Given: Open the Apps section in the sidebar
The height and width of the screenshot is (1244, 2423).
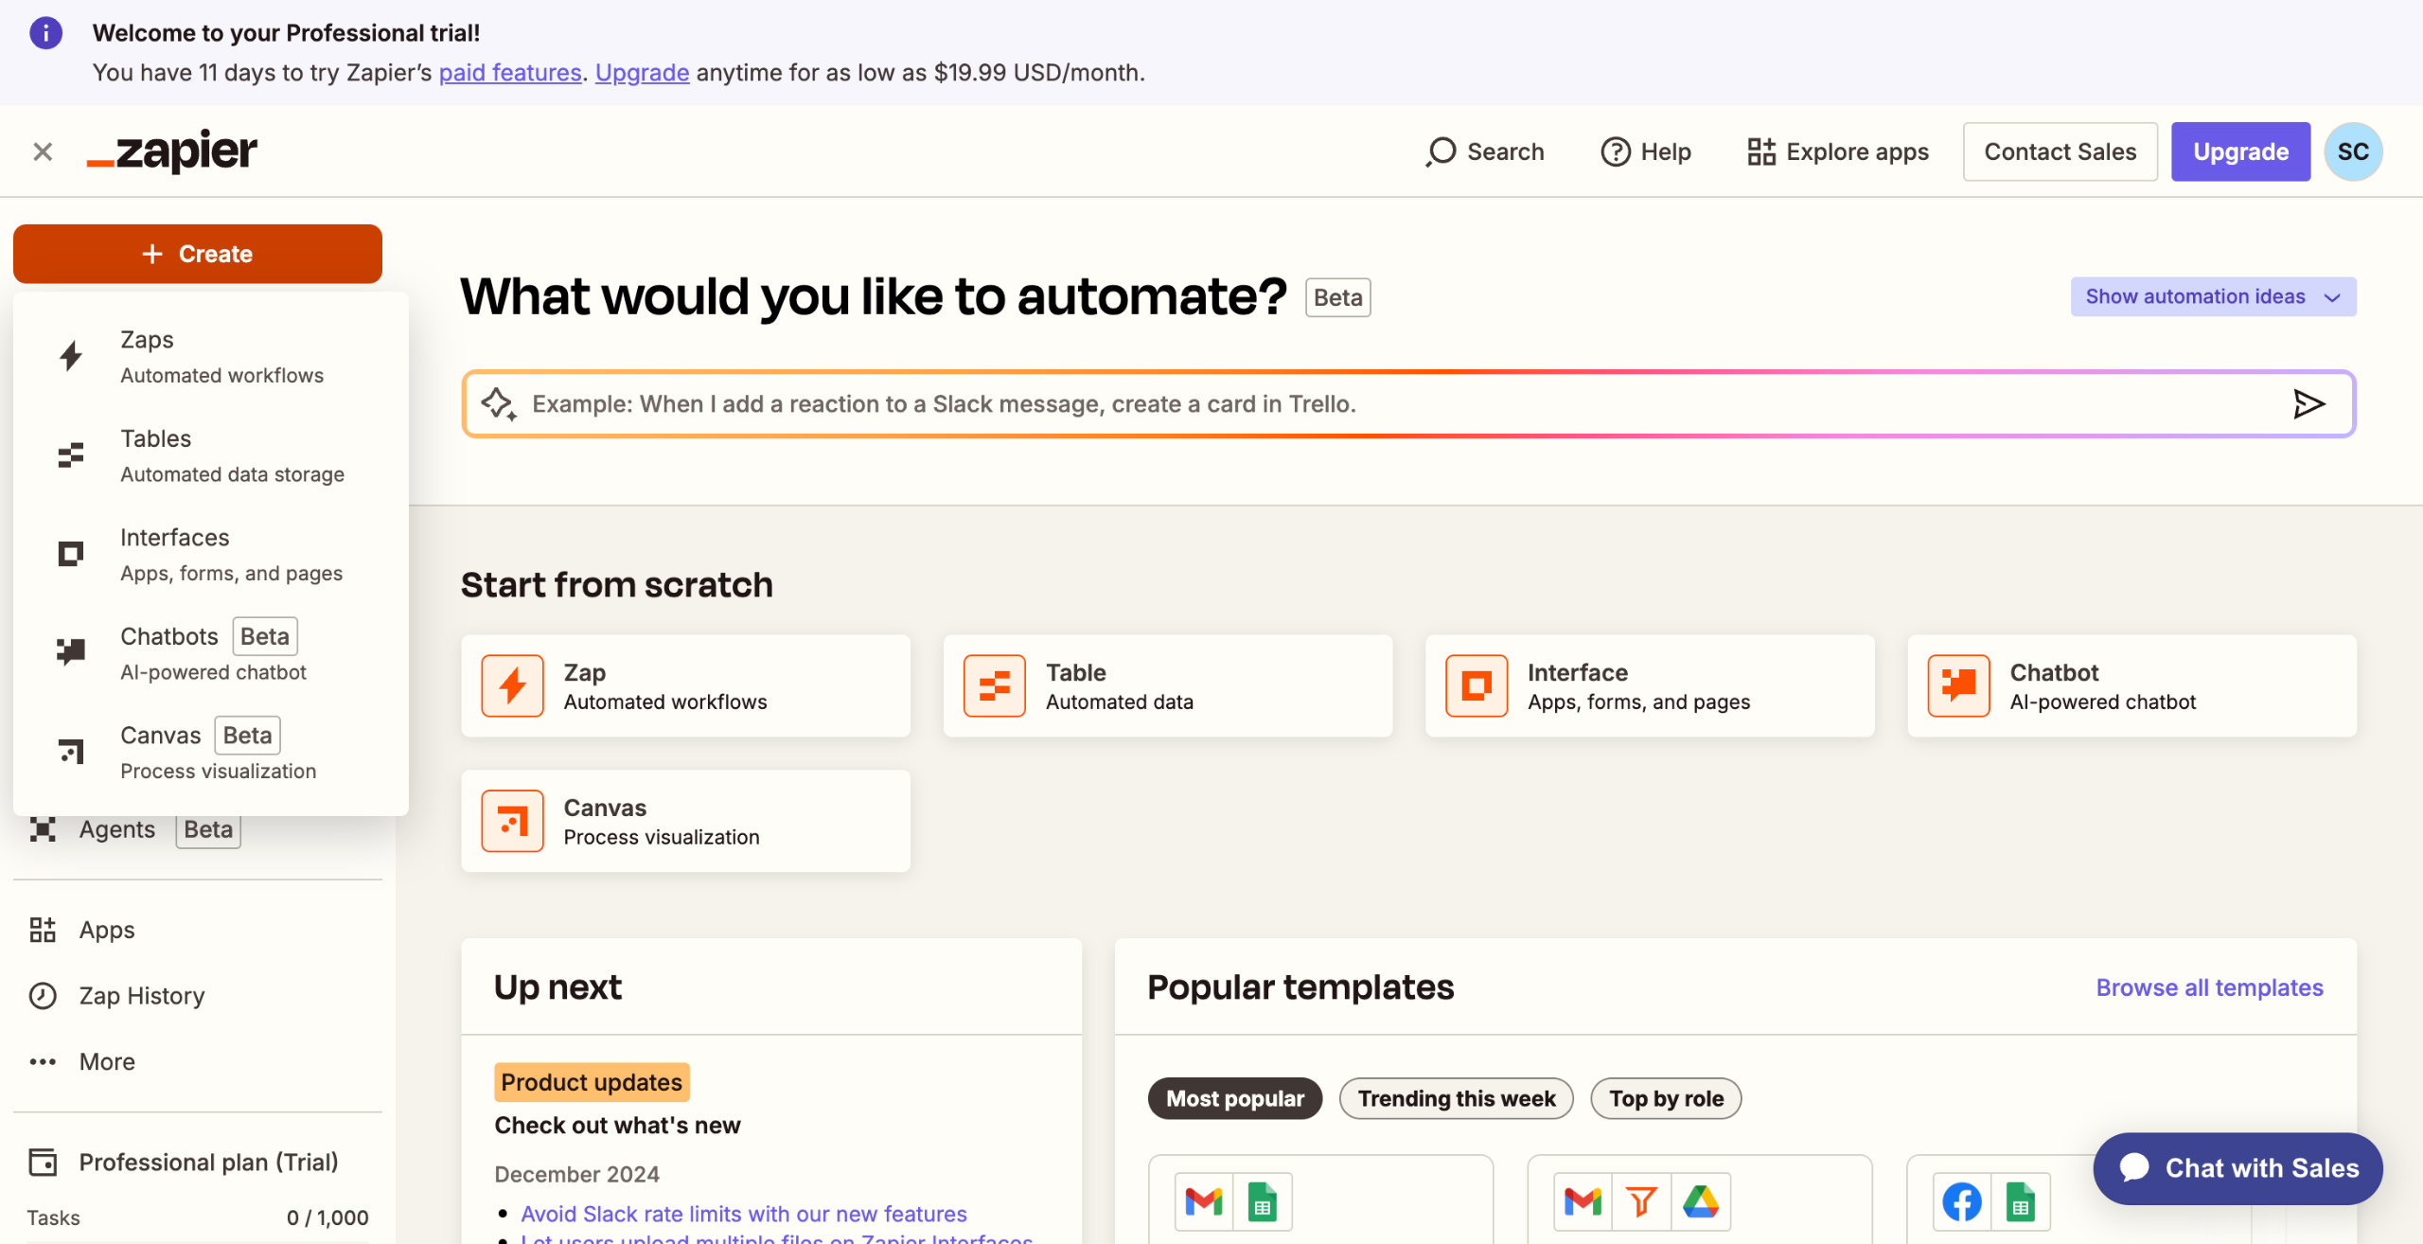Looking at the screenshot, I should pos(105,929).
